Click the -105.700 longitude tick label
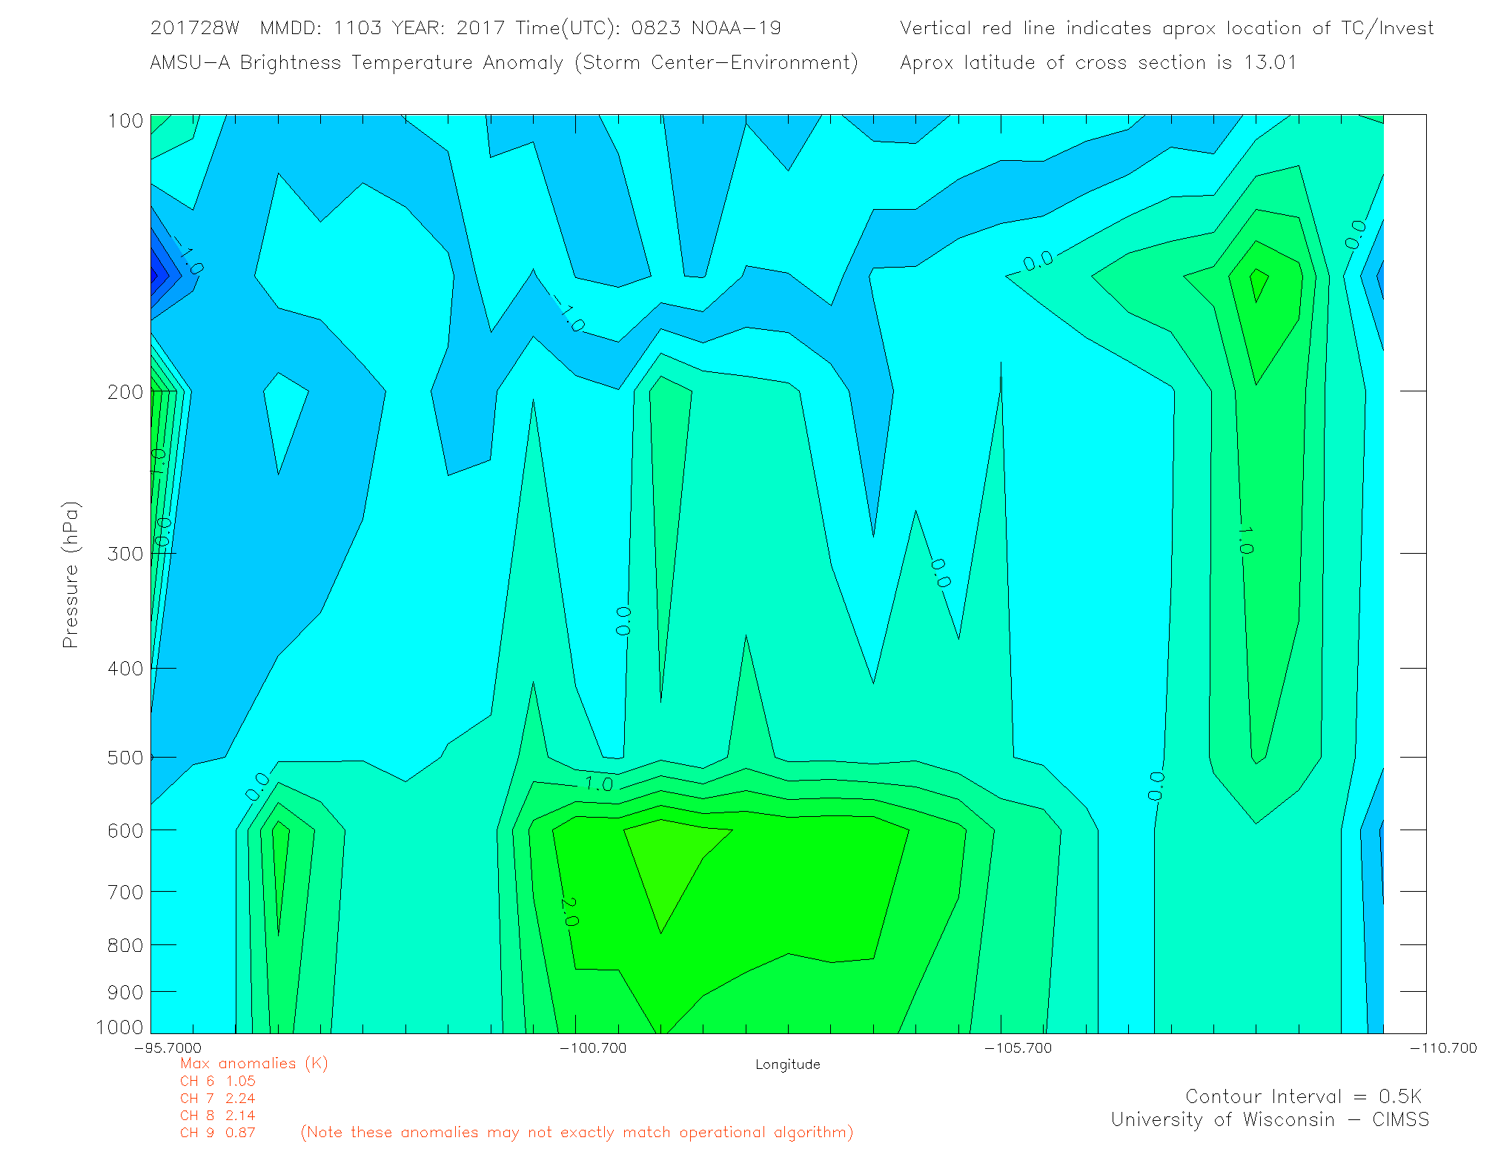Screen dimensions: 1501x1149 point(1018,1047)
